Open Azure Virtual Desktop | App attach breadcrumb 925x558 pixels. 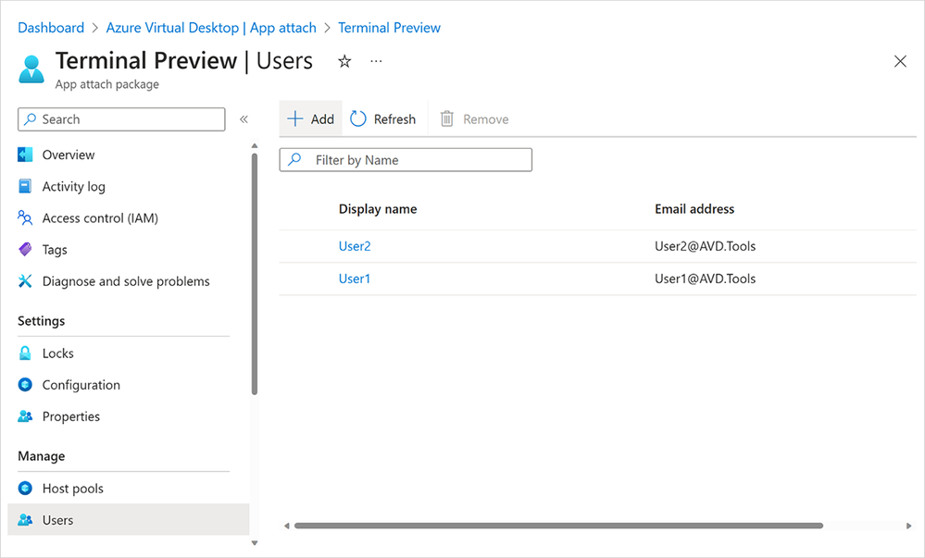tap(211, 28)
